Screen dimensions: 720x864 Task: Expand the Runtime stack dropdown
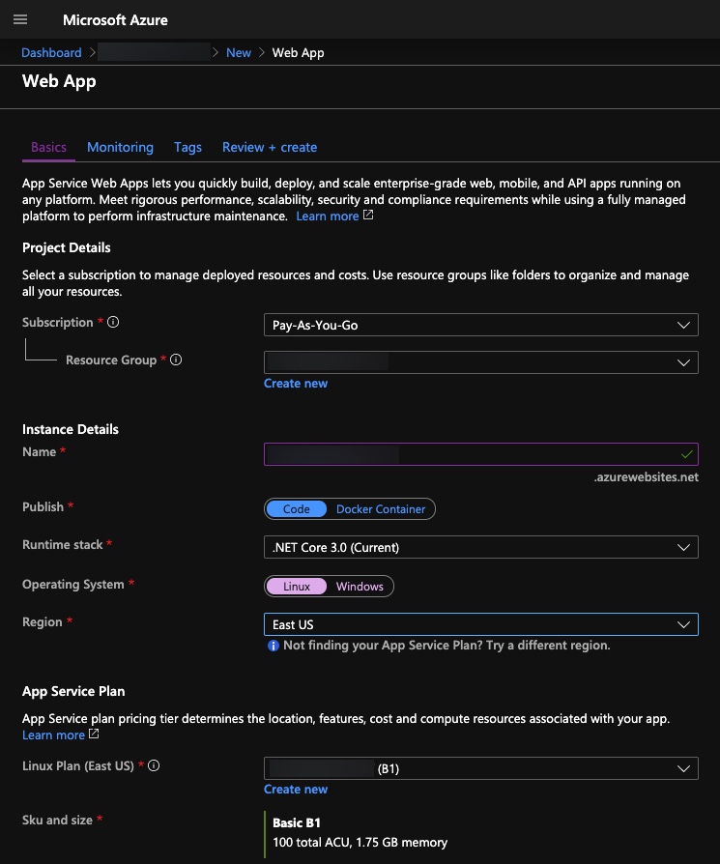coord(480,547)
